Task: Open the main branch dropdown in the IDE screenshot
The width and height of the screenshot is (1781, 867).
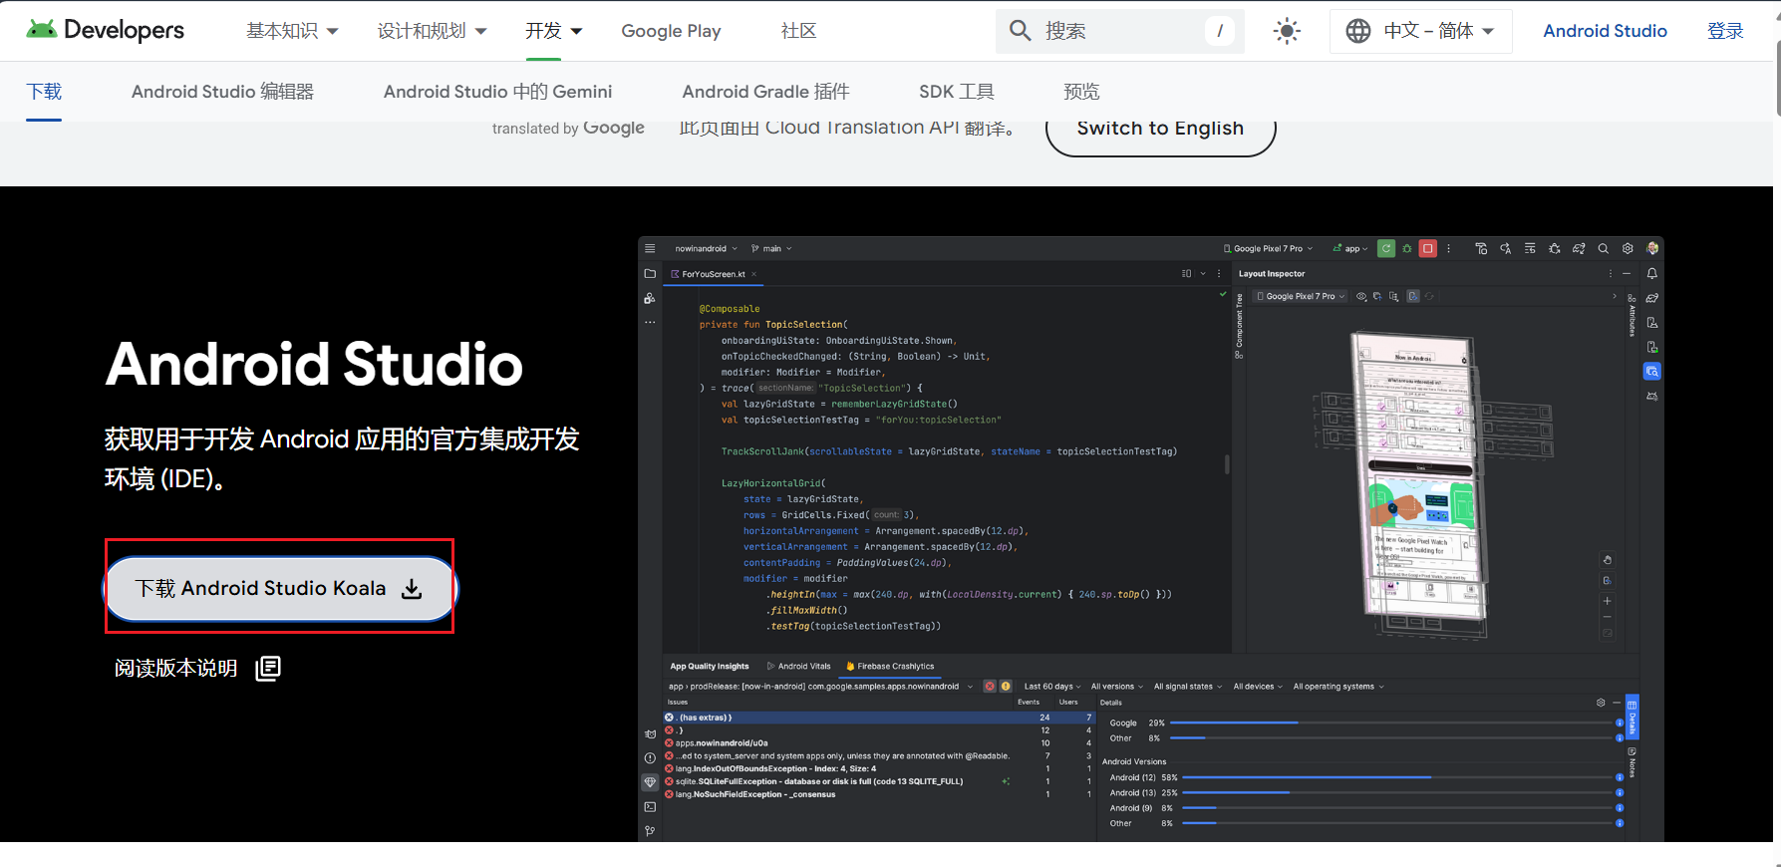Action: 771,248
